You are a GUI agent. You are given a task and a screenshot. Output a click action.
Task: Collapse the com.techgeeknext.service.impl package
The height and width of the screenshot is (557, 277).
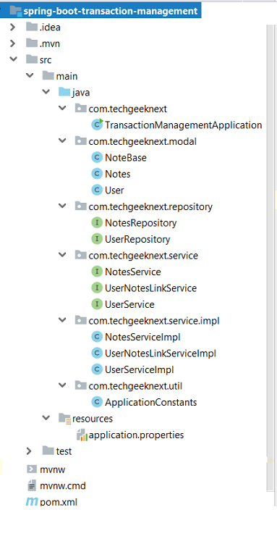pyautogui.click(x=62, y=320)
